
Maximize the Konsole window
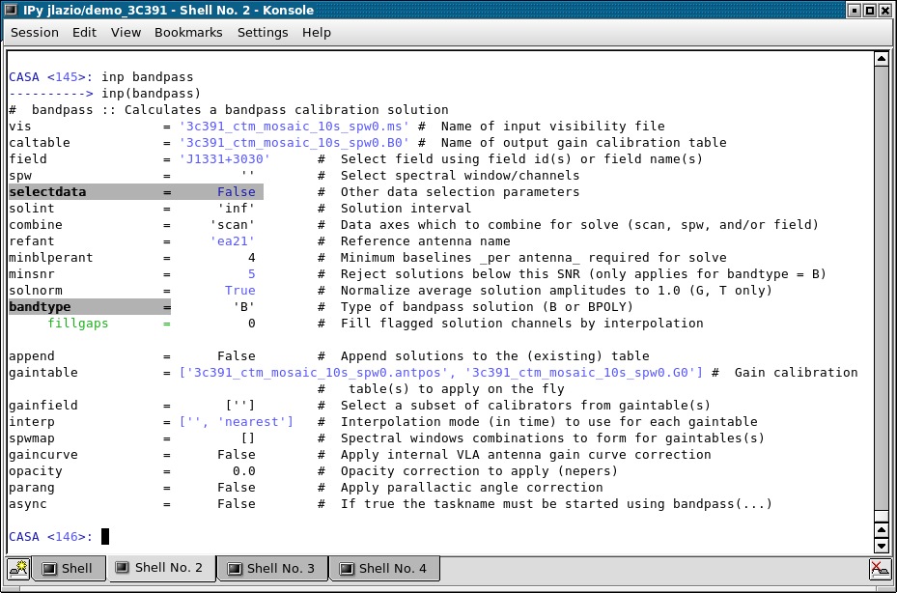[868, 10]
